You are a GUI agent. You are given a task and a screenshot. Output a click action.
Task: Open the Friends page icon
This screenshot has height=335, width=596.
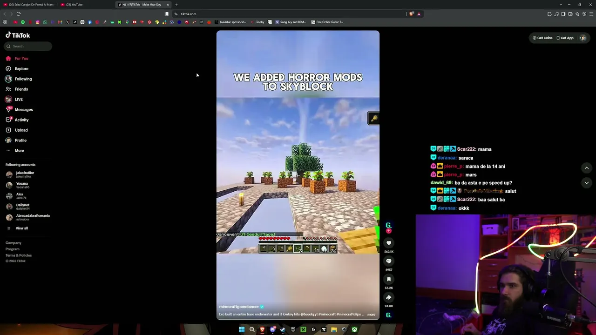tap(8, 89)
